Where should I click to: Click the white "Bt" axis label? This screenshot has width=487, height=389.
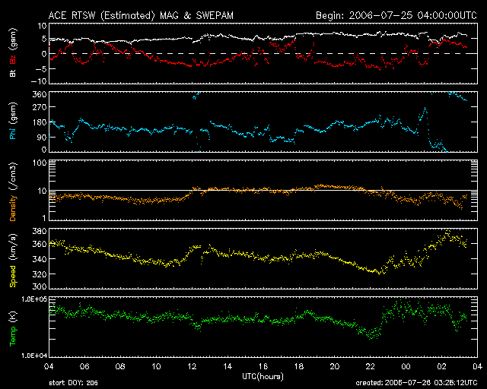tap(13, 73)
